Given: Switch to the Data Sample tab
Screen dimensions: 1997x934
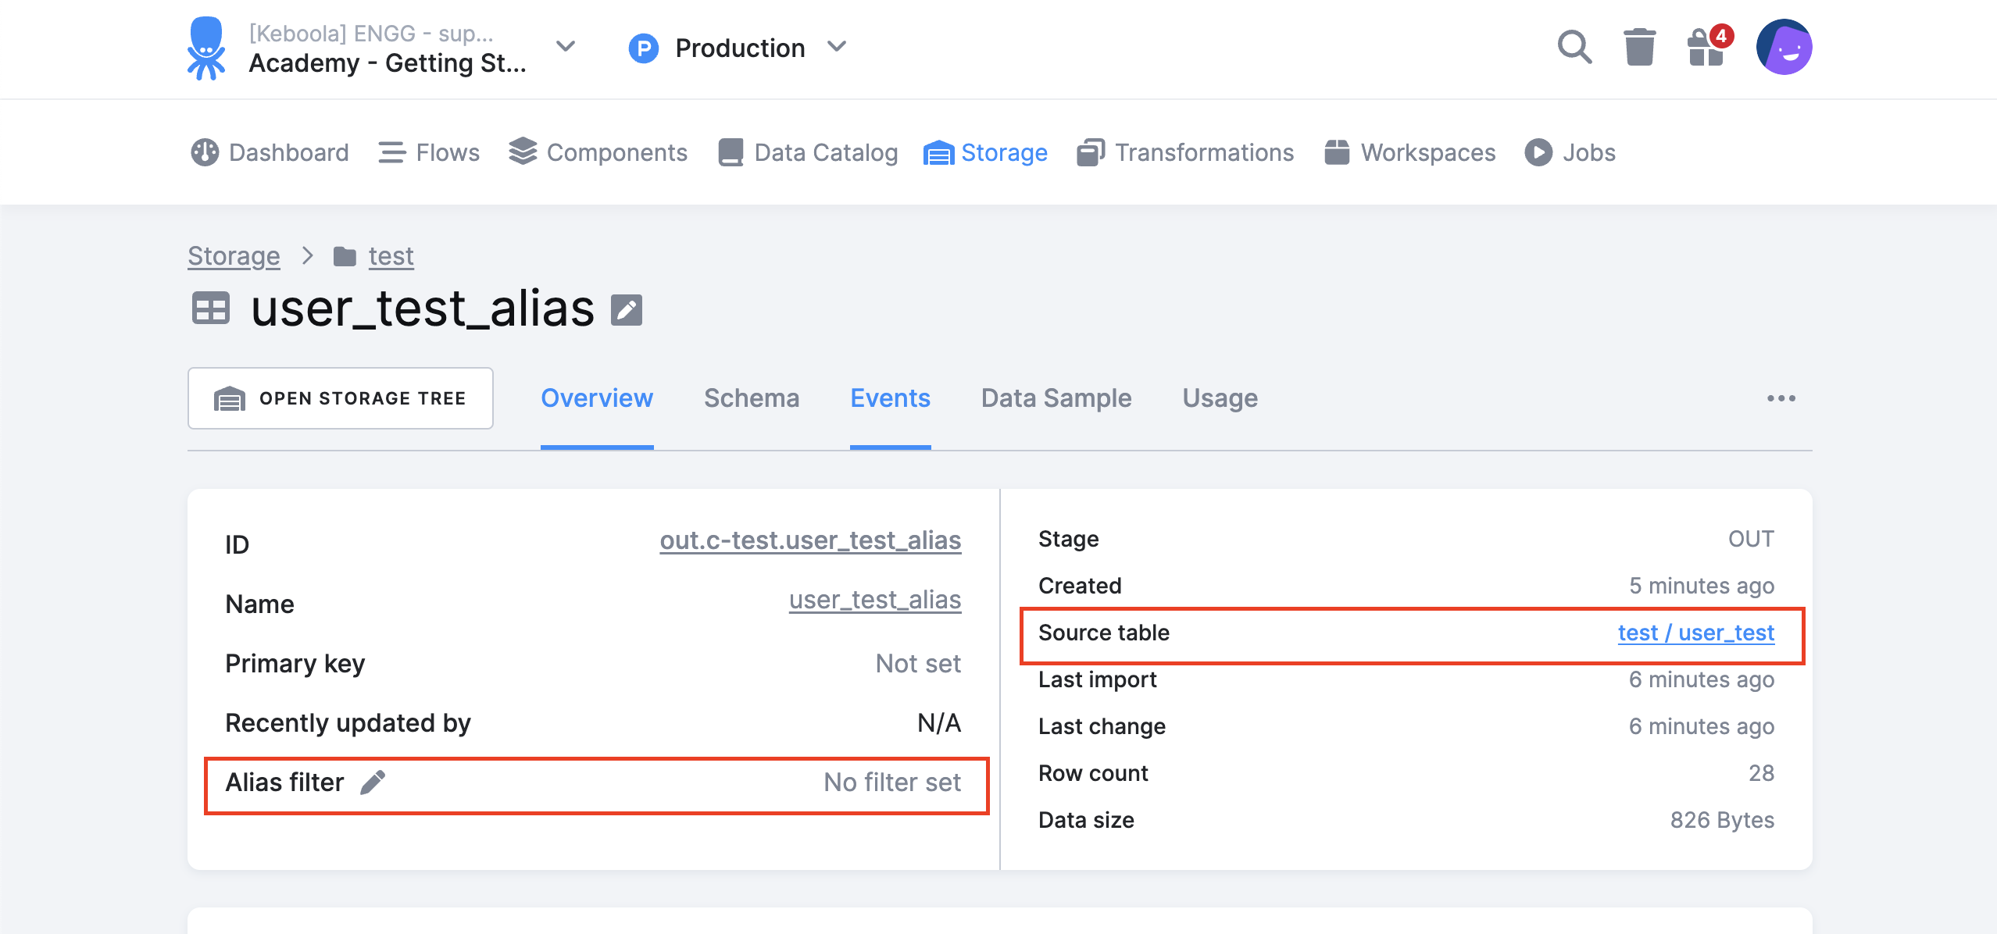Looking at the screenshot, I should click(x=1056, y=398).
